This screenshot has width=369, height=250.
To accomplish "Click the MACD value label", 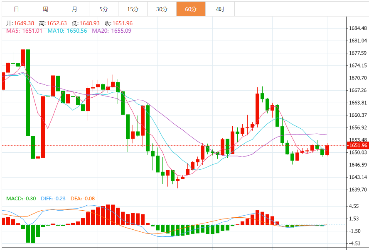I will tap(22, 199).
